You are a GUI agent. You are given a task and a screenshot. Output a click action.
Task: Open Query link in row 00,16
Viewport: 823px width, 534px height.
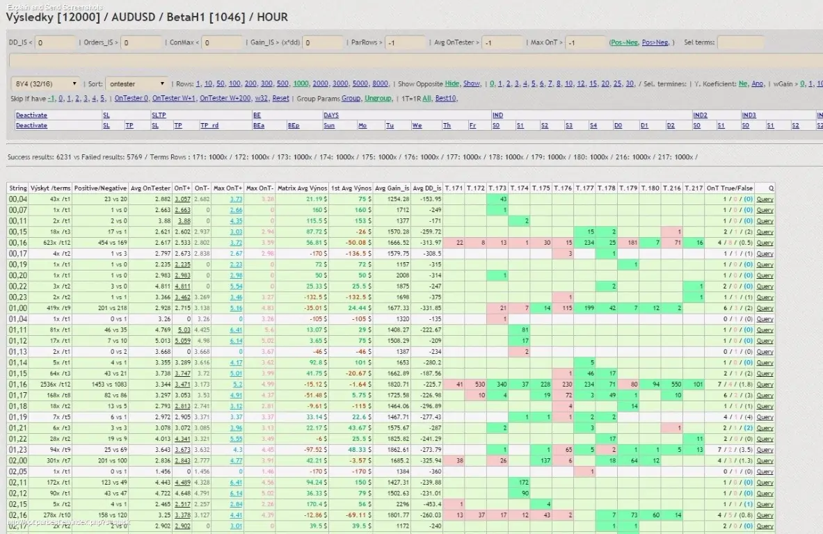pyautogui.click(x=765, y=243)
